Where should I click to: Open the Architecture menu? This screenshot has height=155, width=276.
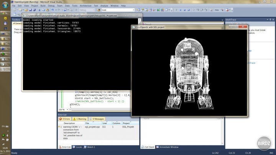(85, 6)
